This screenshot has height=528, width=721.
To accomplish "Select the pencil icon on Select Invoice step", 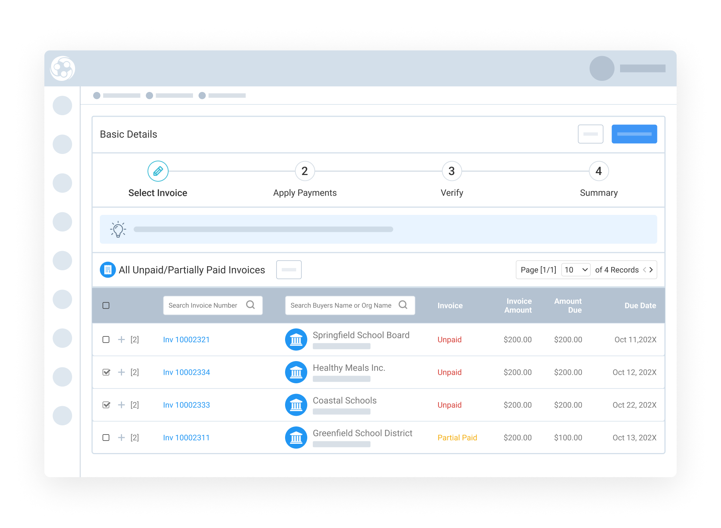I will pos(158,171).
